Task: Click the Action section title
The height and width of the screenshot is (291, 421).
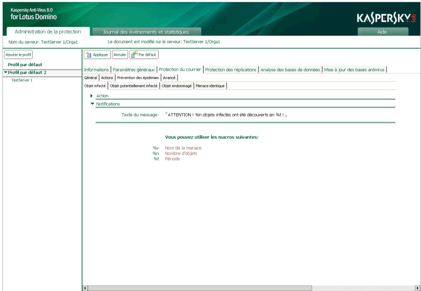Action: (102, 96)
